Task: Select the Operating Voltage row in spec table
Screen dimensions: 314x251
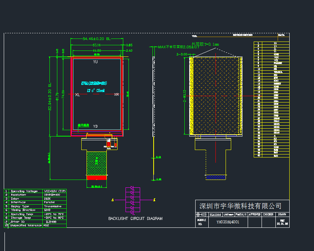Action: pyautogui.click(x=35, y=191)
